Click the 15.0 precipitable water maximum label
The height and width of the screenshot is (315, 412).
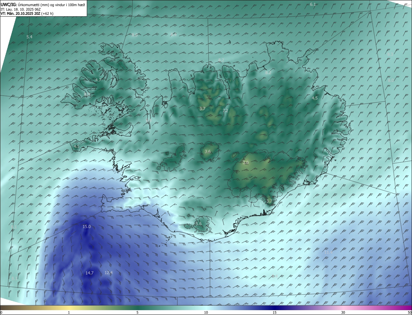pos(87,226)
